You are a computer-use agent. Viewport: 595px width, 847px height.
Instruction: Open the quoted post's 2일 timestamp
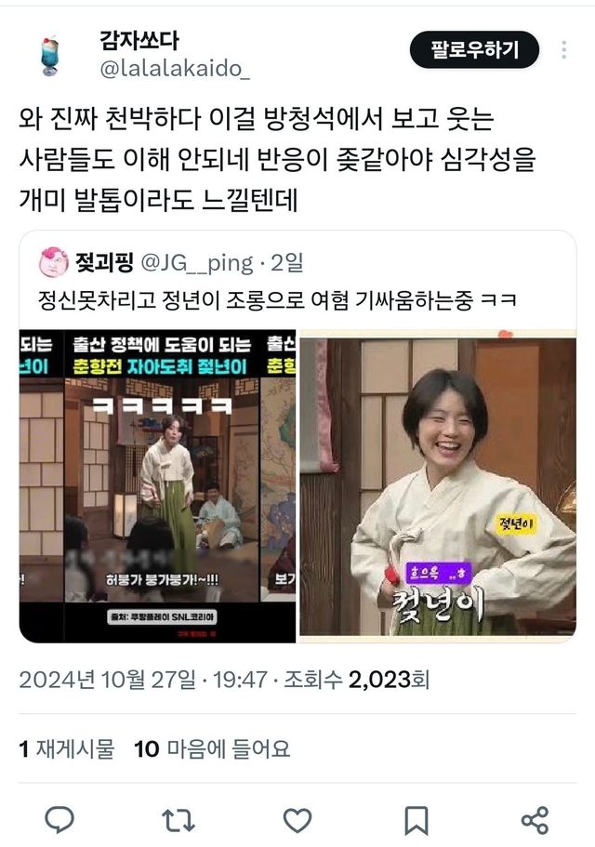tap(287, 263)
